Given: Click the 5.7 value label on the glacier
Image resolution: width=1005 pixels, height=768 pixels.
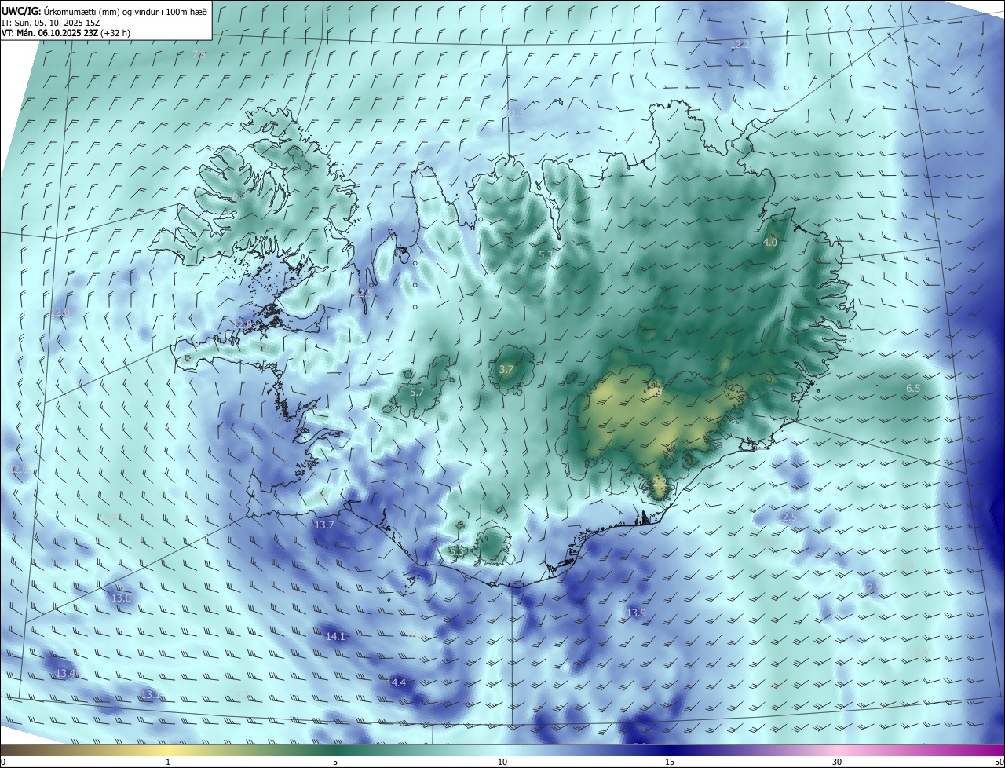Looking at the screenshot, I should pyautogui.click(x=417, y=392).
